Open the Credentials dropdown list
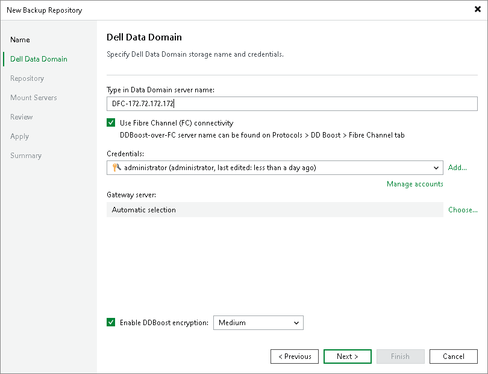 436,168
